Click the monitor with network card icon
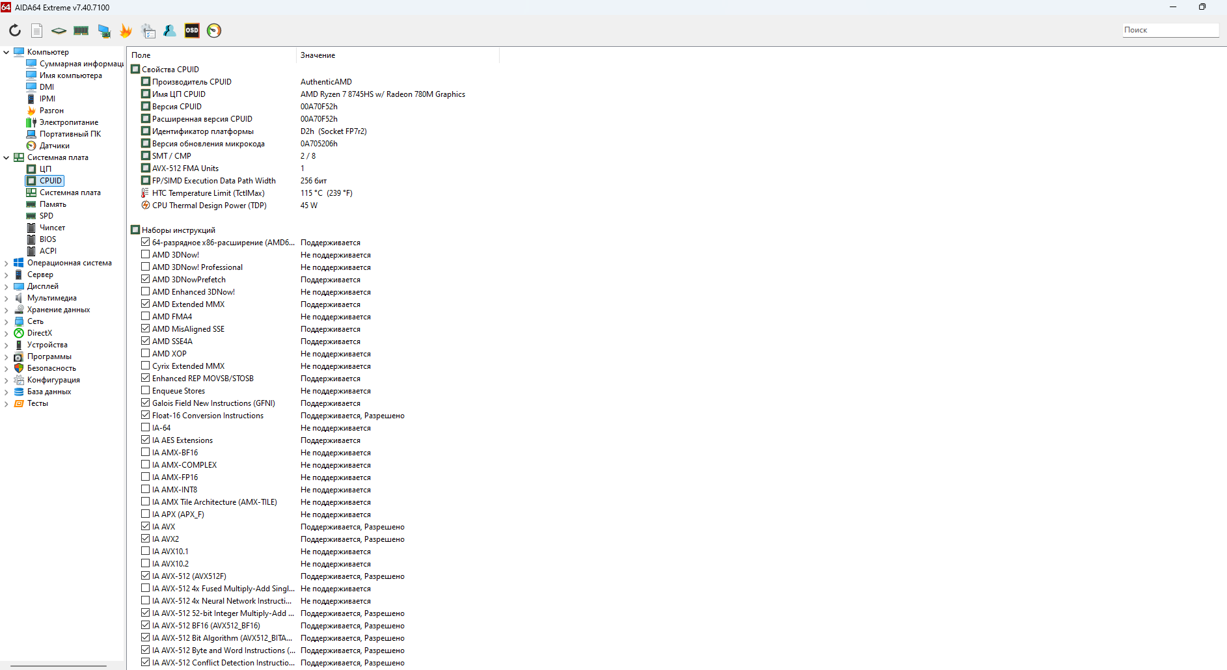Viewport: 1227px width, 670px height. click(x=103, y=31)
